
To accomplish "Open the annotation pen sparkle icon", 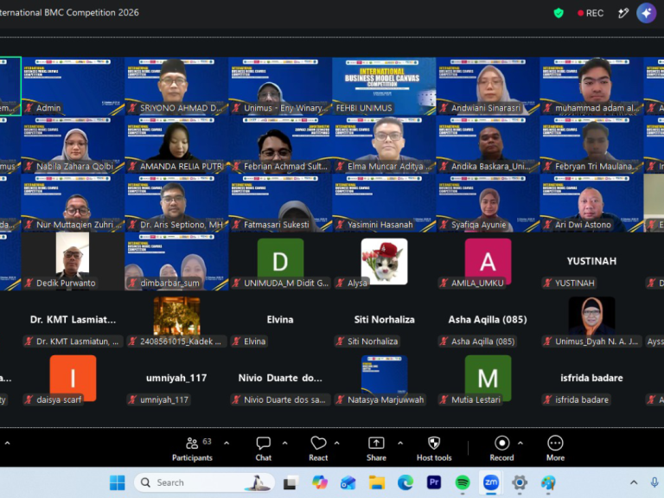I will 622,13.
